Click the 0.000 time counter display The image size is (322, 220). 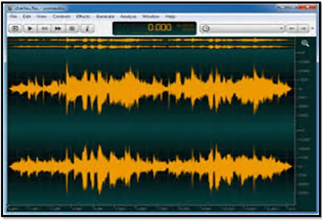click(159, 28)
